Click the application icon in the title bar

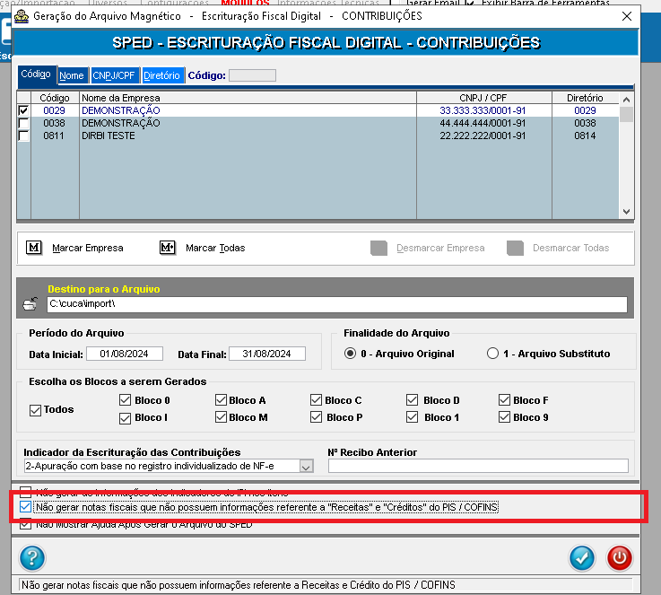click(x=22, y=16)
